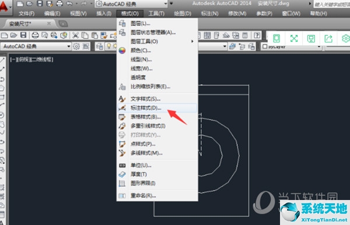
Task: Click the QuickCalc calculator icon
Action: point(245,35)
